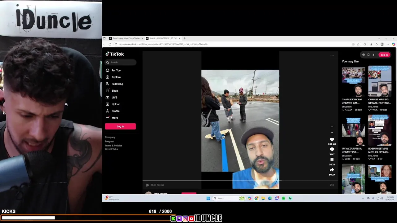The height and width of the screenshot is (223, 397).
Task: Go to the Following page
Action: [114, 84]
